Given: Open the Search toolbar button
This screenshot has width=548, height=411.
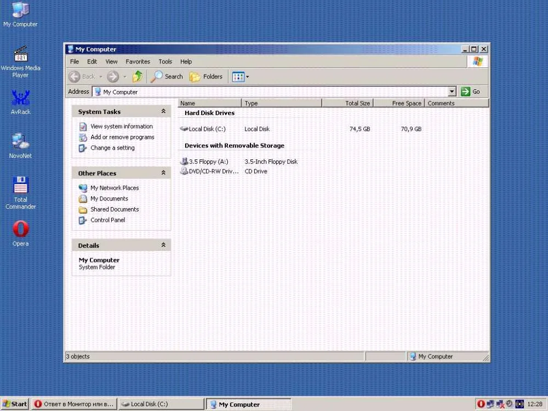Looking at the screenshot, I should [167, 77].
